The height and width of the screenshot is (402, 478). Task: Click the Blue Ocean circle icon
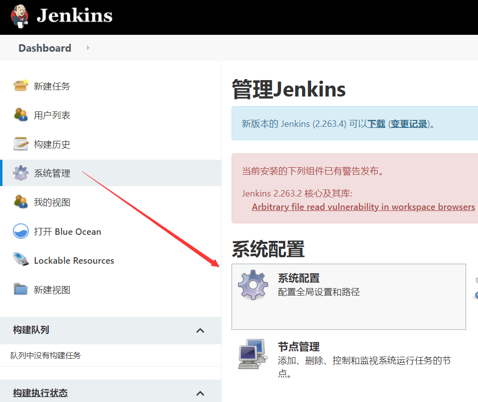(21, 231)
